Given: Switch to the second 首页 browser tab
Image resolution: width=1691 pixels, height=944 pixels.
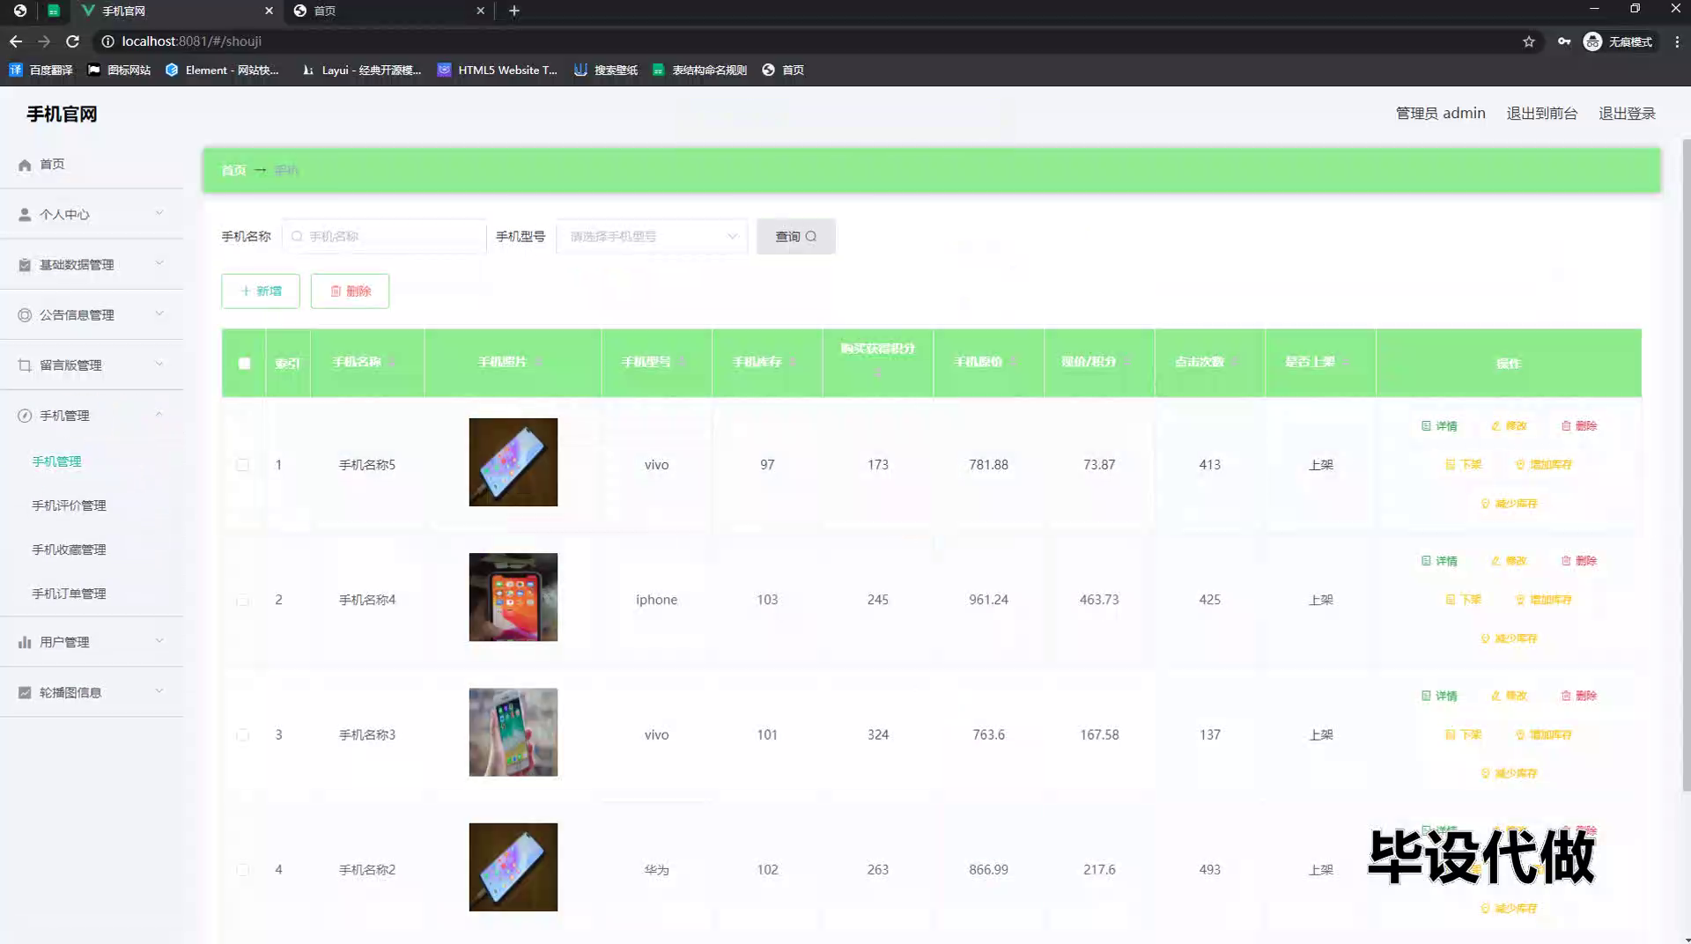Looking at the screenshot, I should pos(388,11).
